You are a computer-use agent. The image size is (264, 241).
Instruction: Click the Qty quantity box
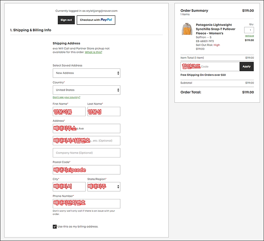[x=249, y=30]
